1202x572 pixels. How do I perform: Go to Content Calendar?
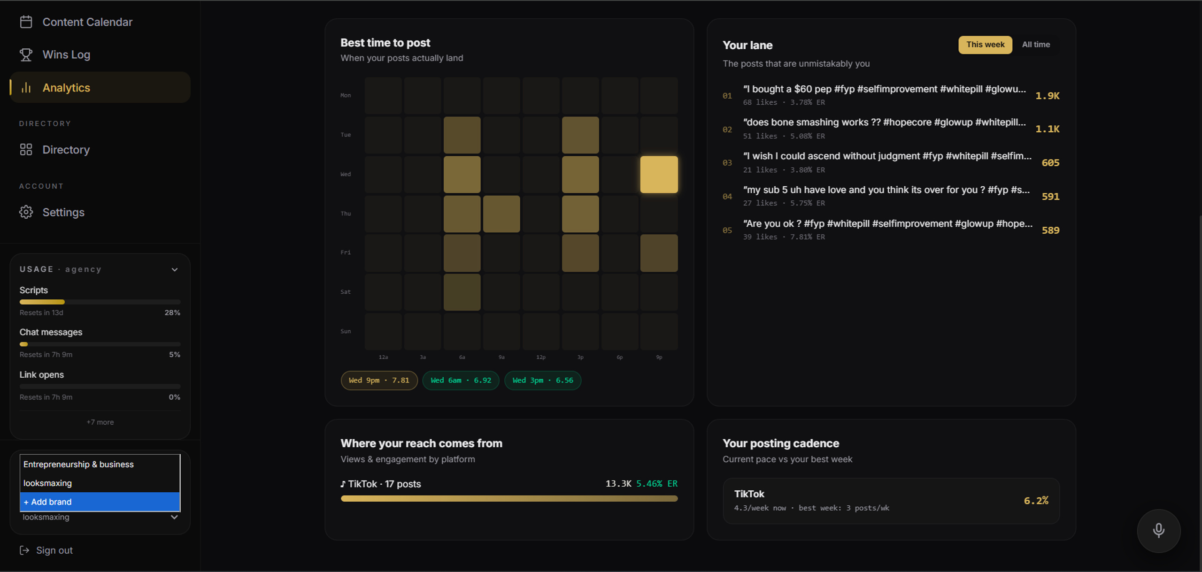(100, 22)
